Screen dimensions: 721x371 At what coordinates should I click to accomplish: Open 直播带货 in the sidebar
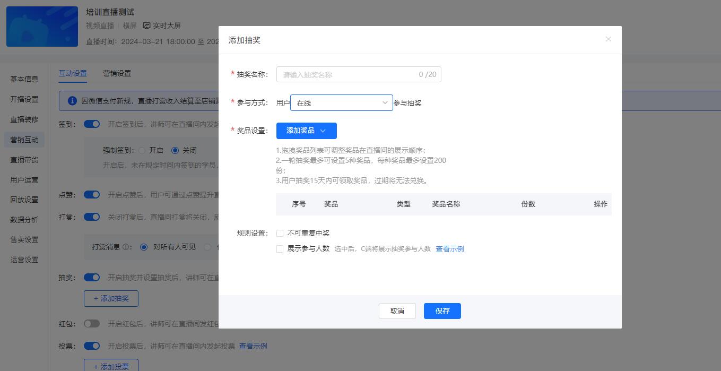[24, 160]
